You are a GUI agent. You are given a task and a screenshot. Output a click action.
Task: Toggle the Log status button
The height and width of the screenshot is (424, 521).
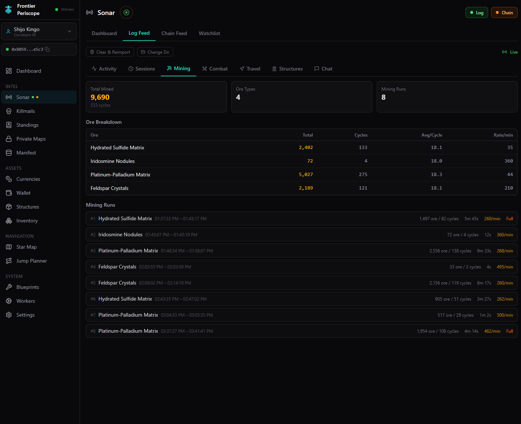pos(477,12)
